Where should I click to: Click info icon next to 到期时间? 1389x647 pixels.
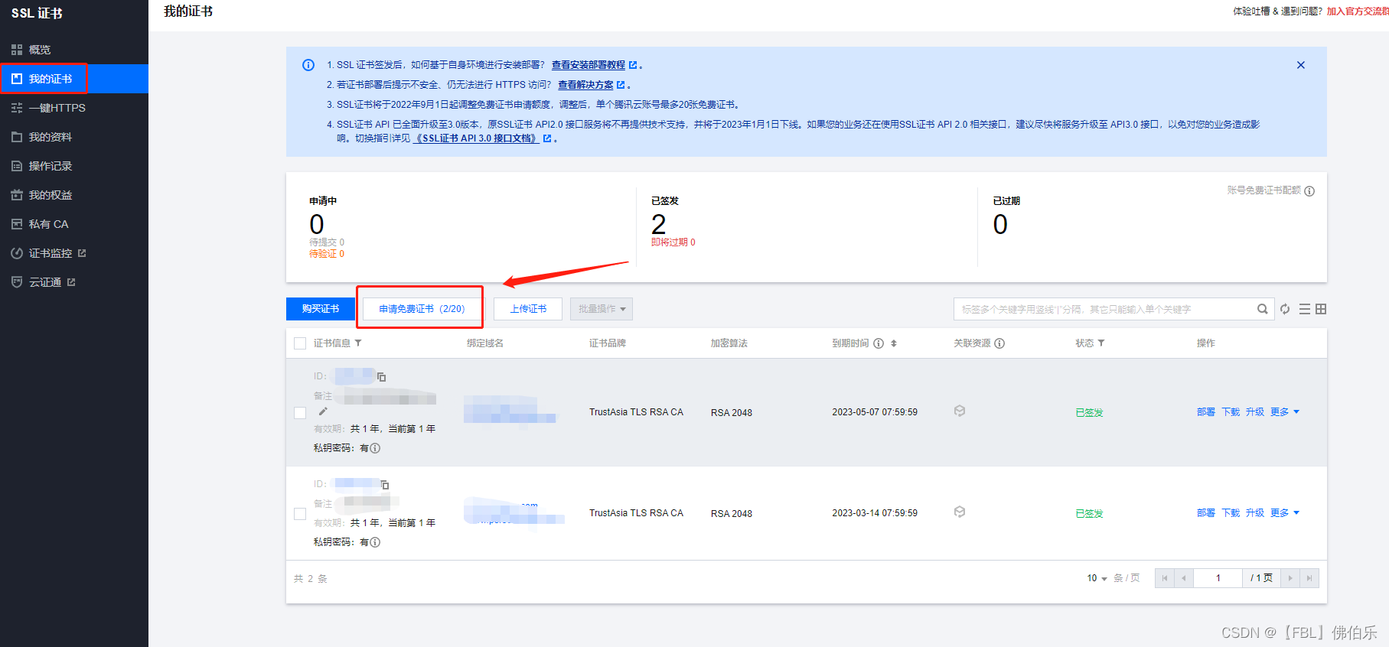(x=879, y=343)
